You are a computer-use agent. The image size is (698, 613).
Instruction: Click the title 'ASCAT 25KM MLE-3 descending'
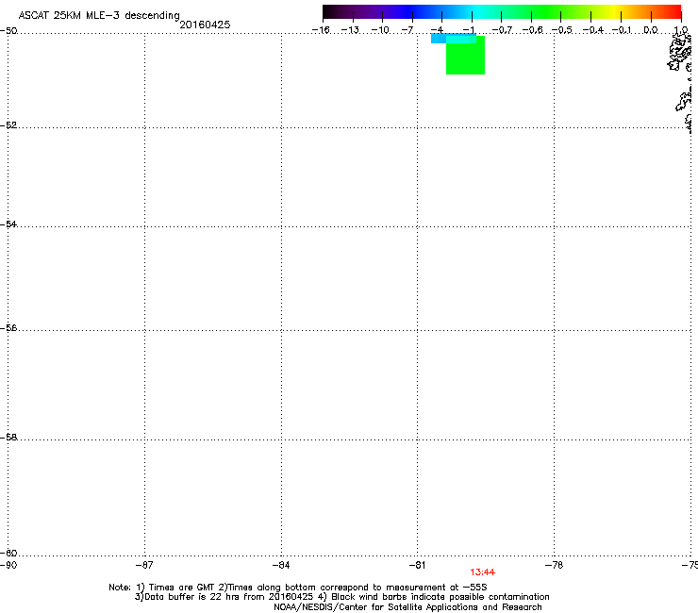coord(99,16)
